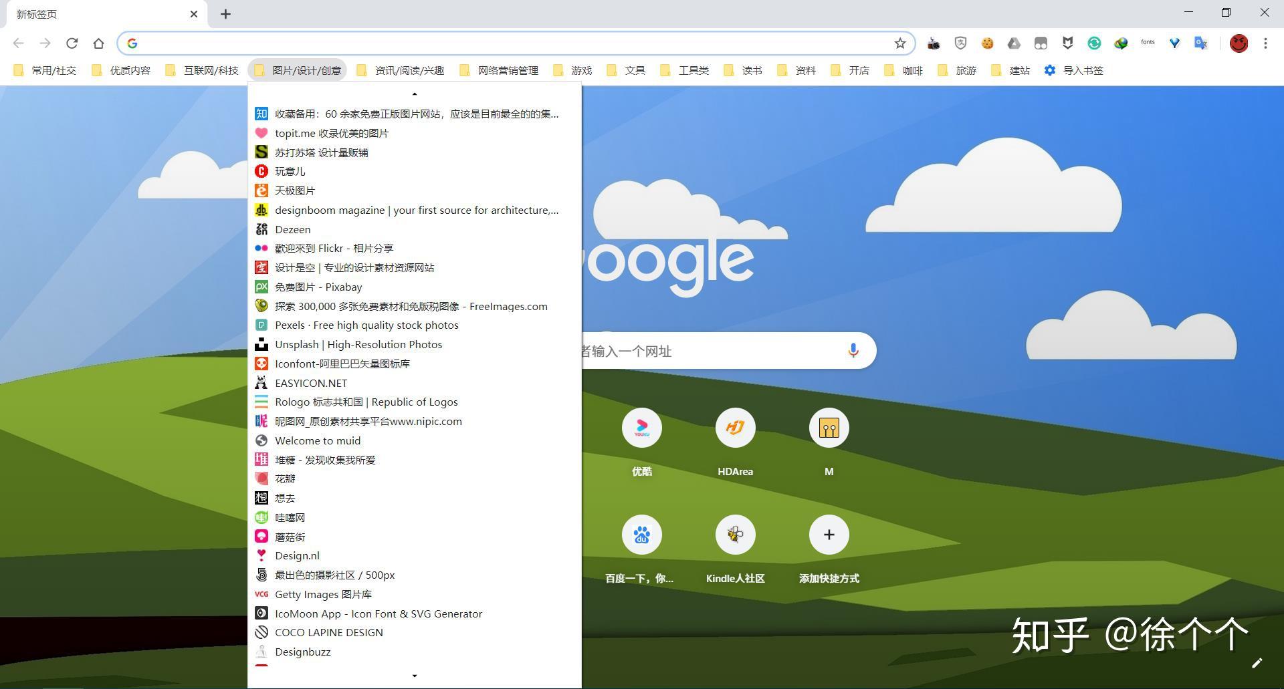This screenshot has width=1284, height=689.
Task: Bookmark this page with the star icon
Action: click(x=900, y=43)
